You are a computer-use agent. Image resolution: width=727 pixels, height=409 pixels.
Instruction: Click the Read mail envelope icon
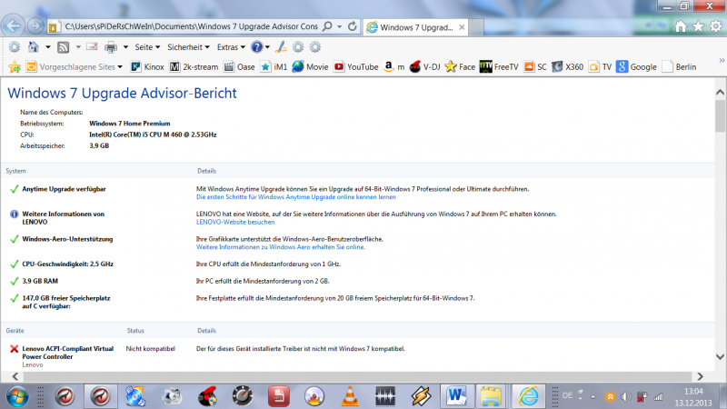(92, 47)
